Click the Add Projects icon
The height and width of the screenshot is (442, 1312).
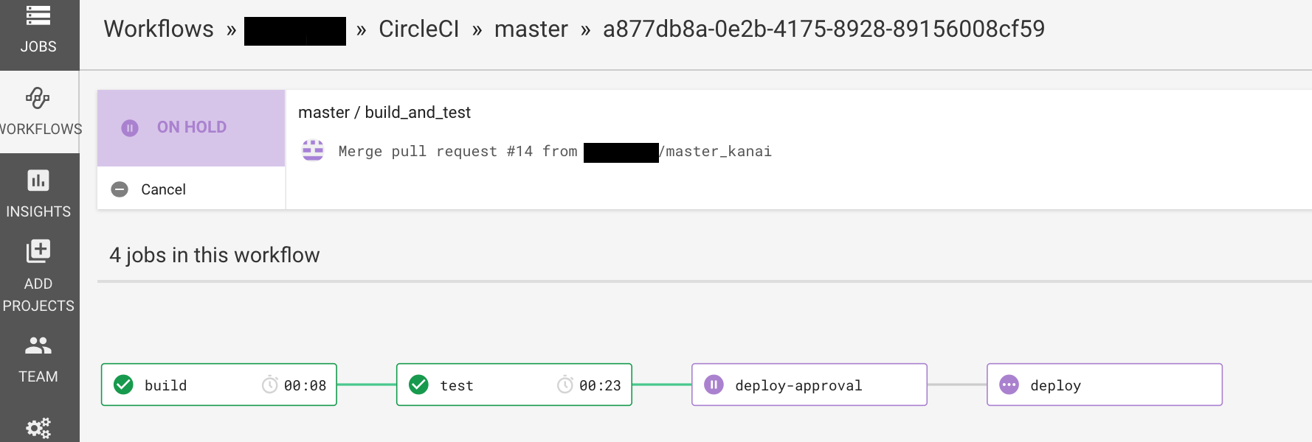pos(38,251)
